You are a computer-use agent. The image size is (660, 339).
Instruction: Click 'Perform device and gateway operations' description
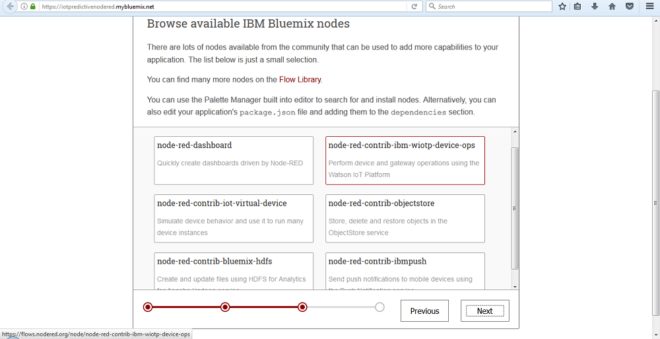(404, 169)
